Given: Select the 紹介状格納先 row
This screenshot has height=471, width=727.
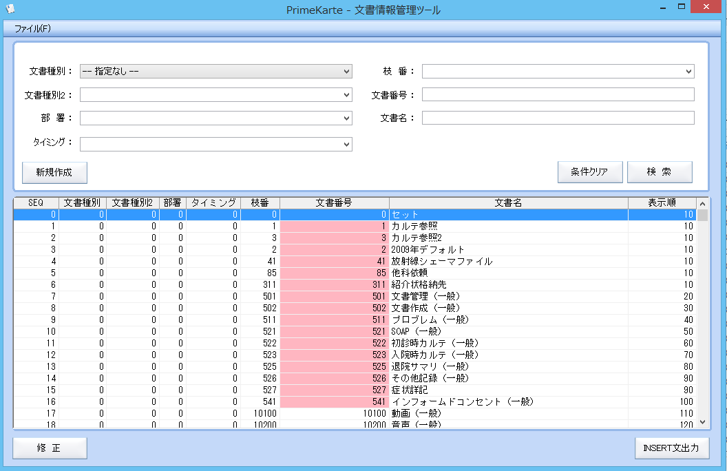Looking at the screenshot, I should (355, 284).
